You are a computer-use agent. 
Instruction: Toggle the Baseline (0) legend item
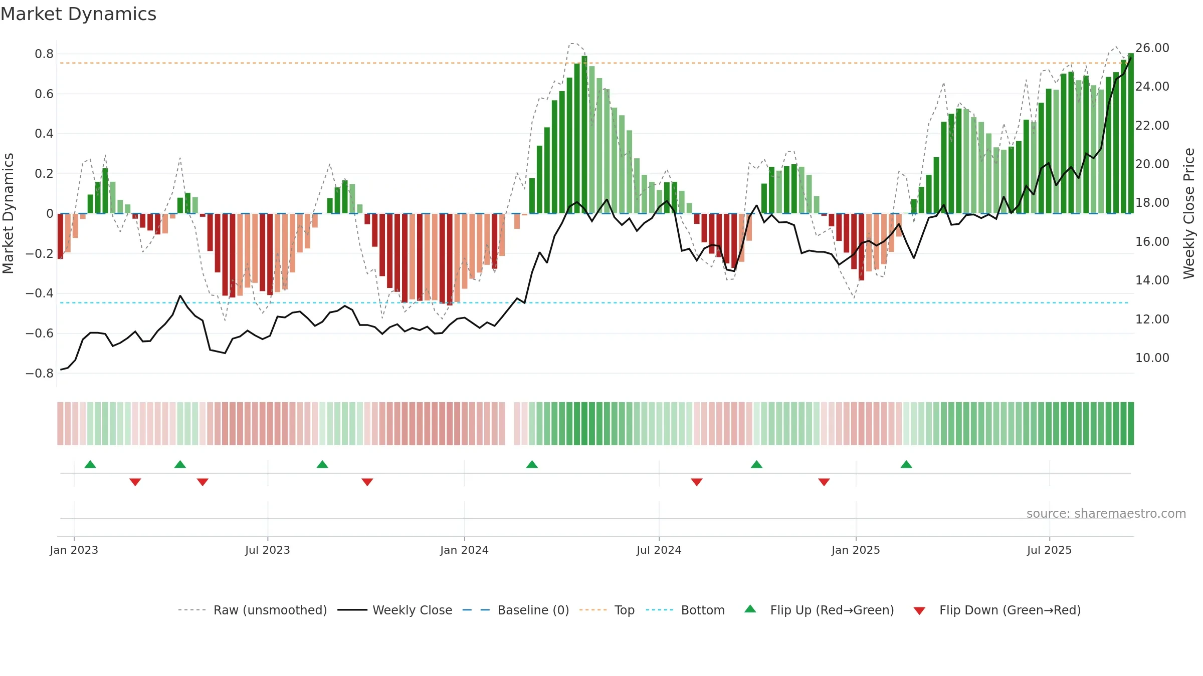516,610
